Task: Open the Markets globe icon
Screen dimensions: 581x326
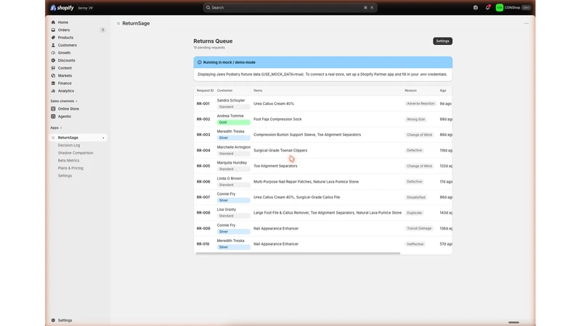Action: [53, 75]
